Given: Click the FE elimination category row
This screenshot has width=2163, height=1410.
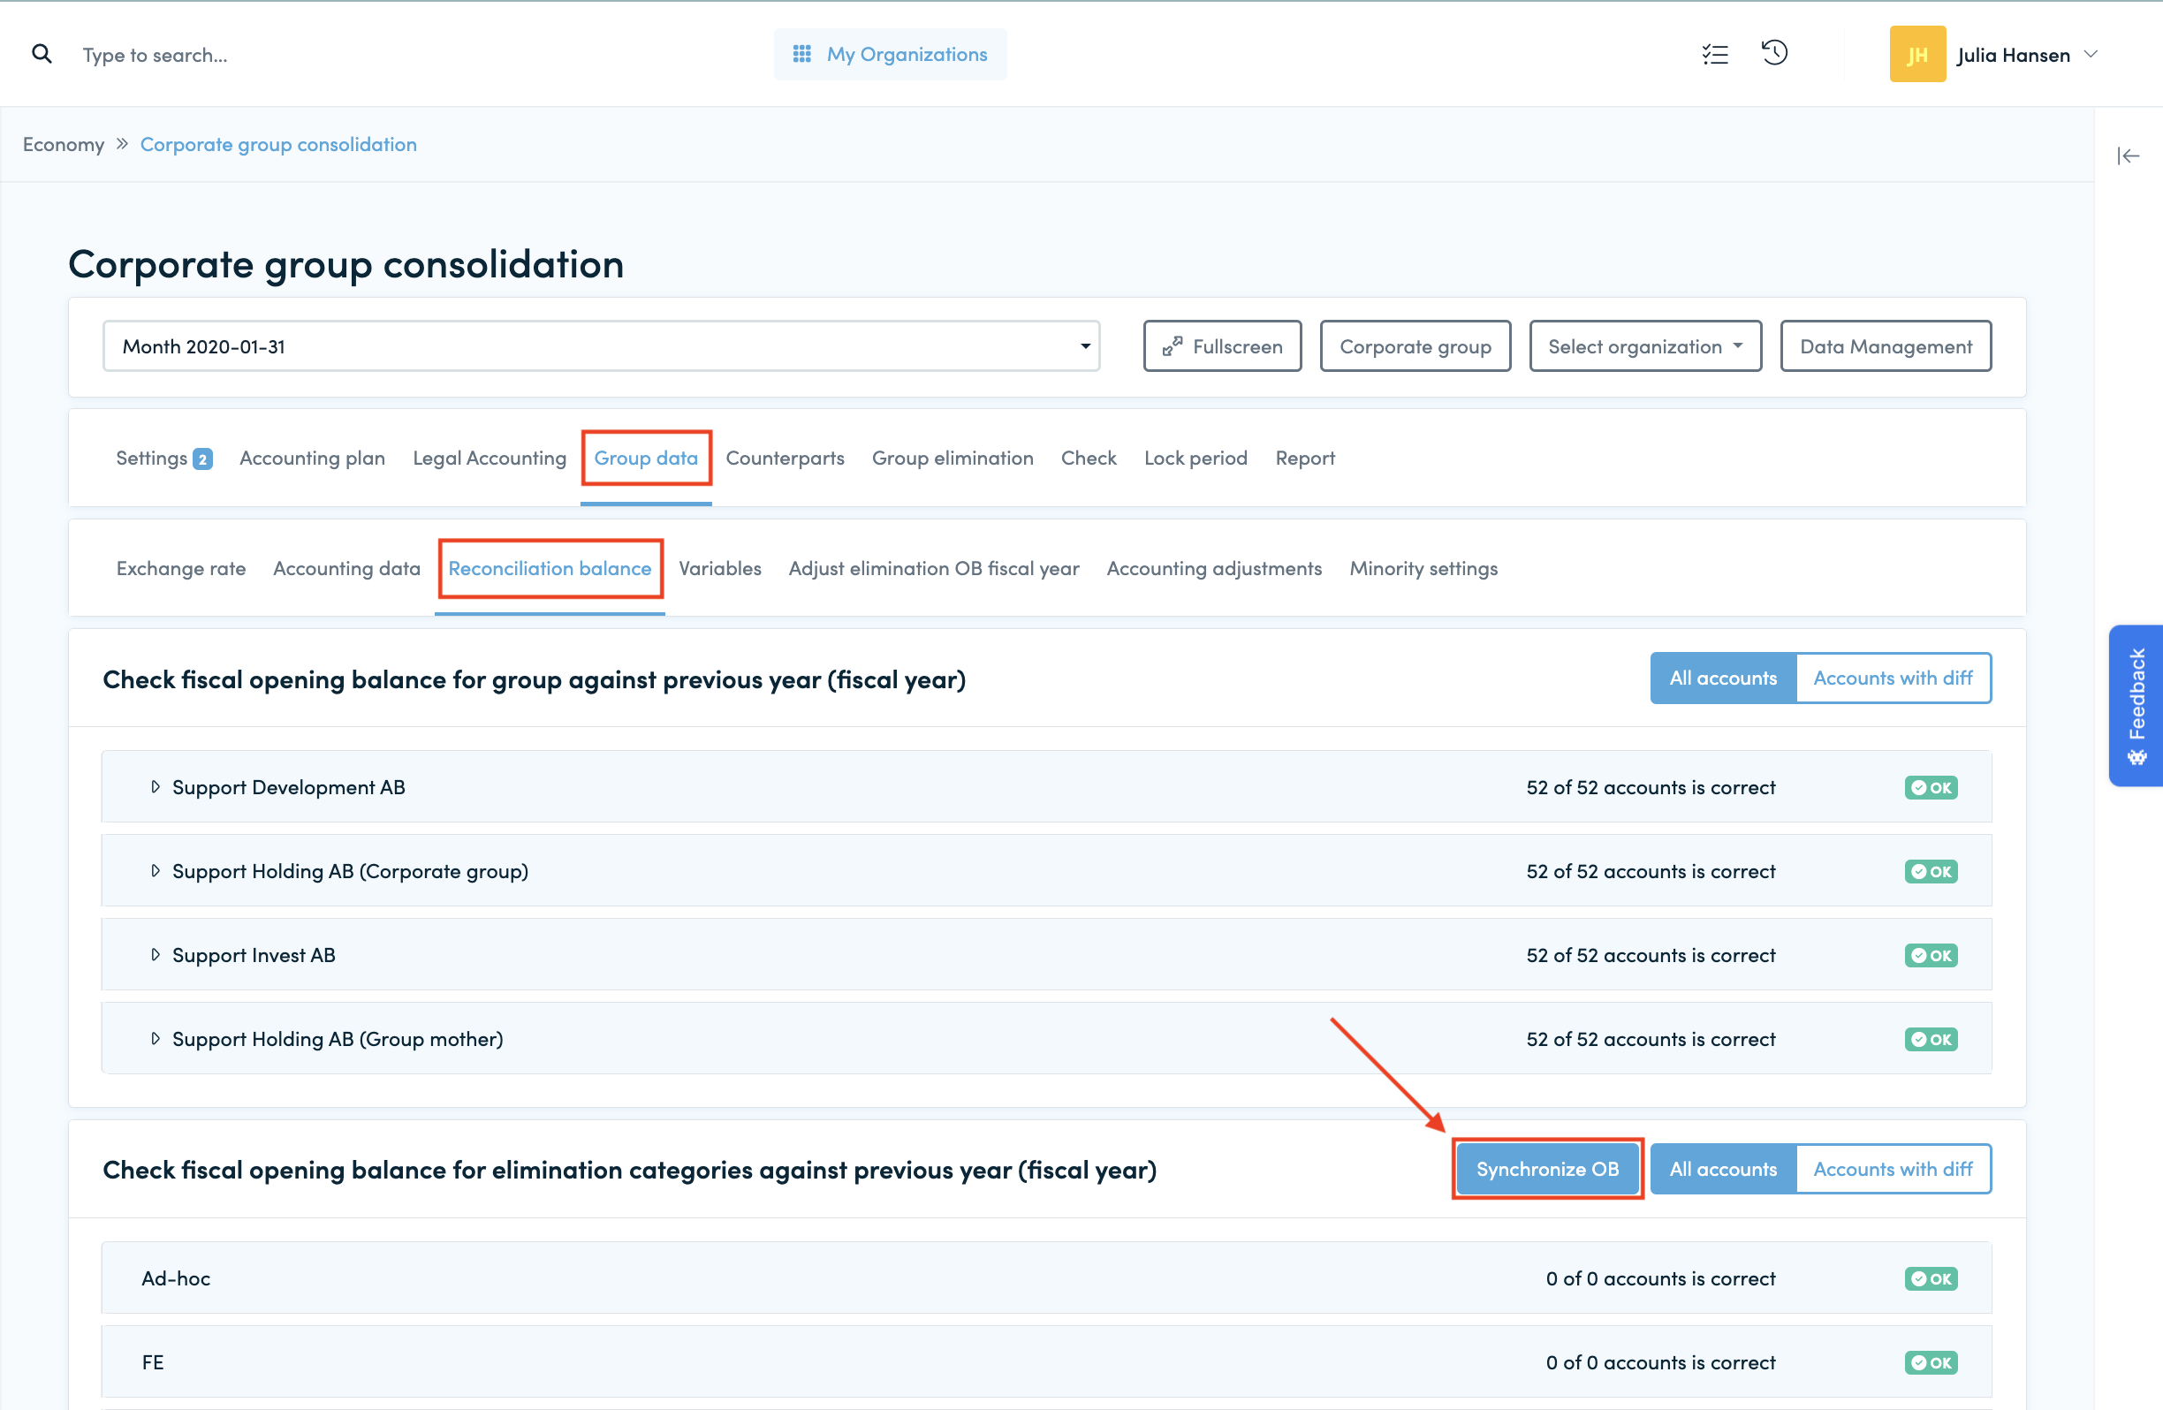Looking at the screenshot, I should click(x=1046, y=1363).
